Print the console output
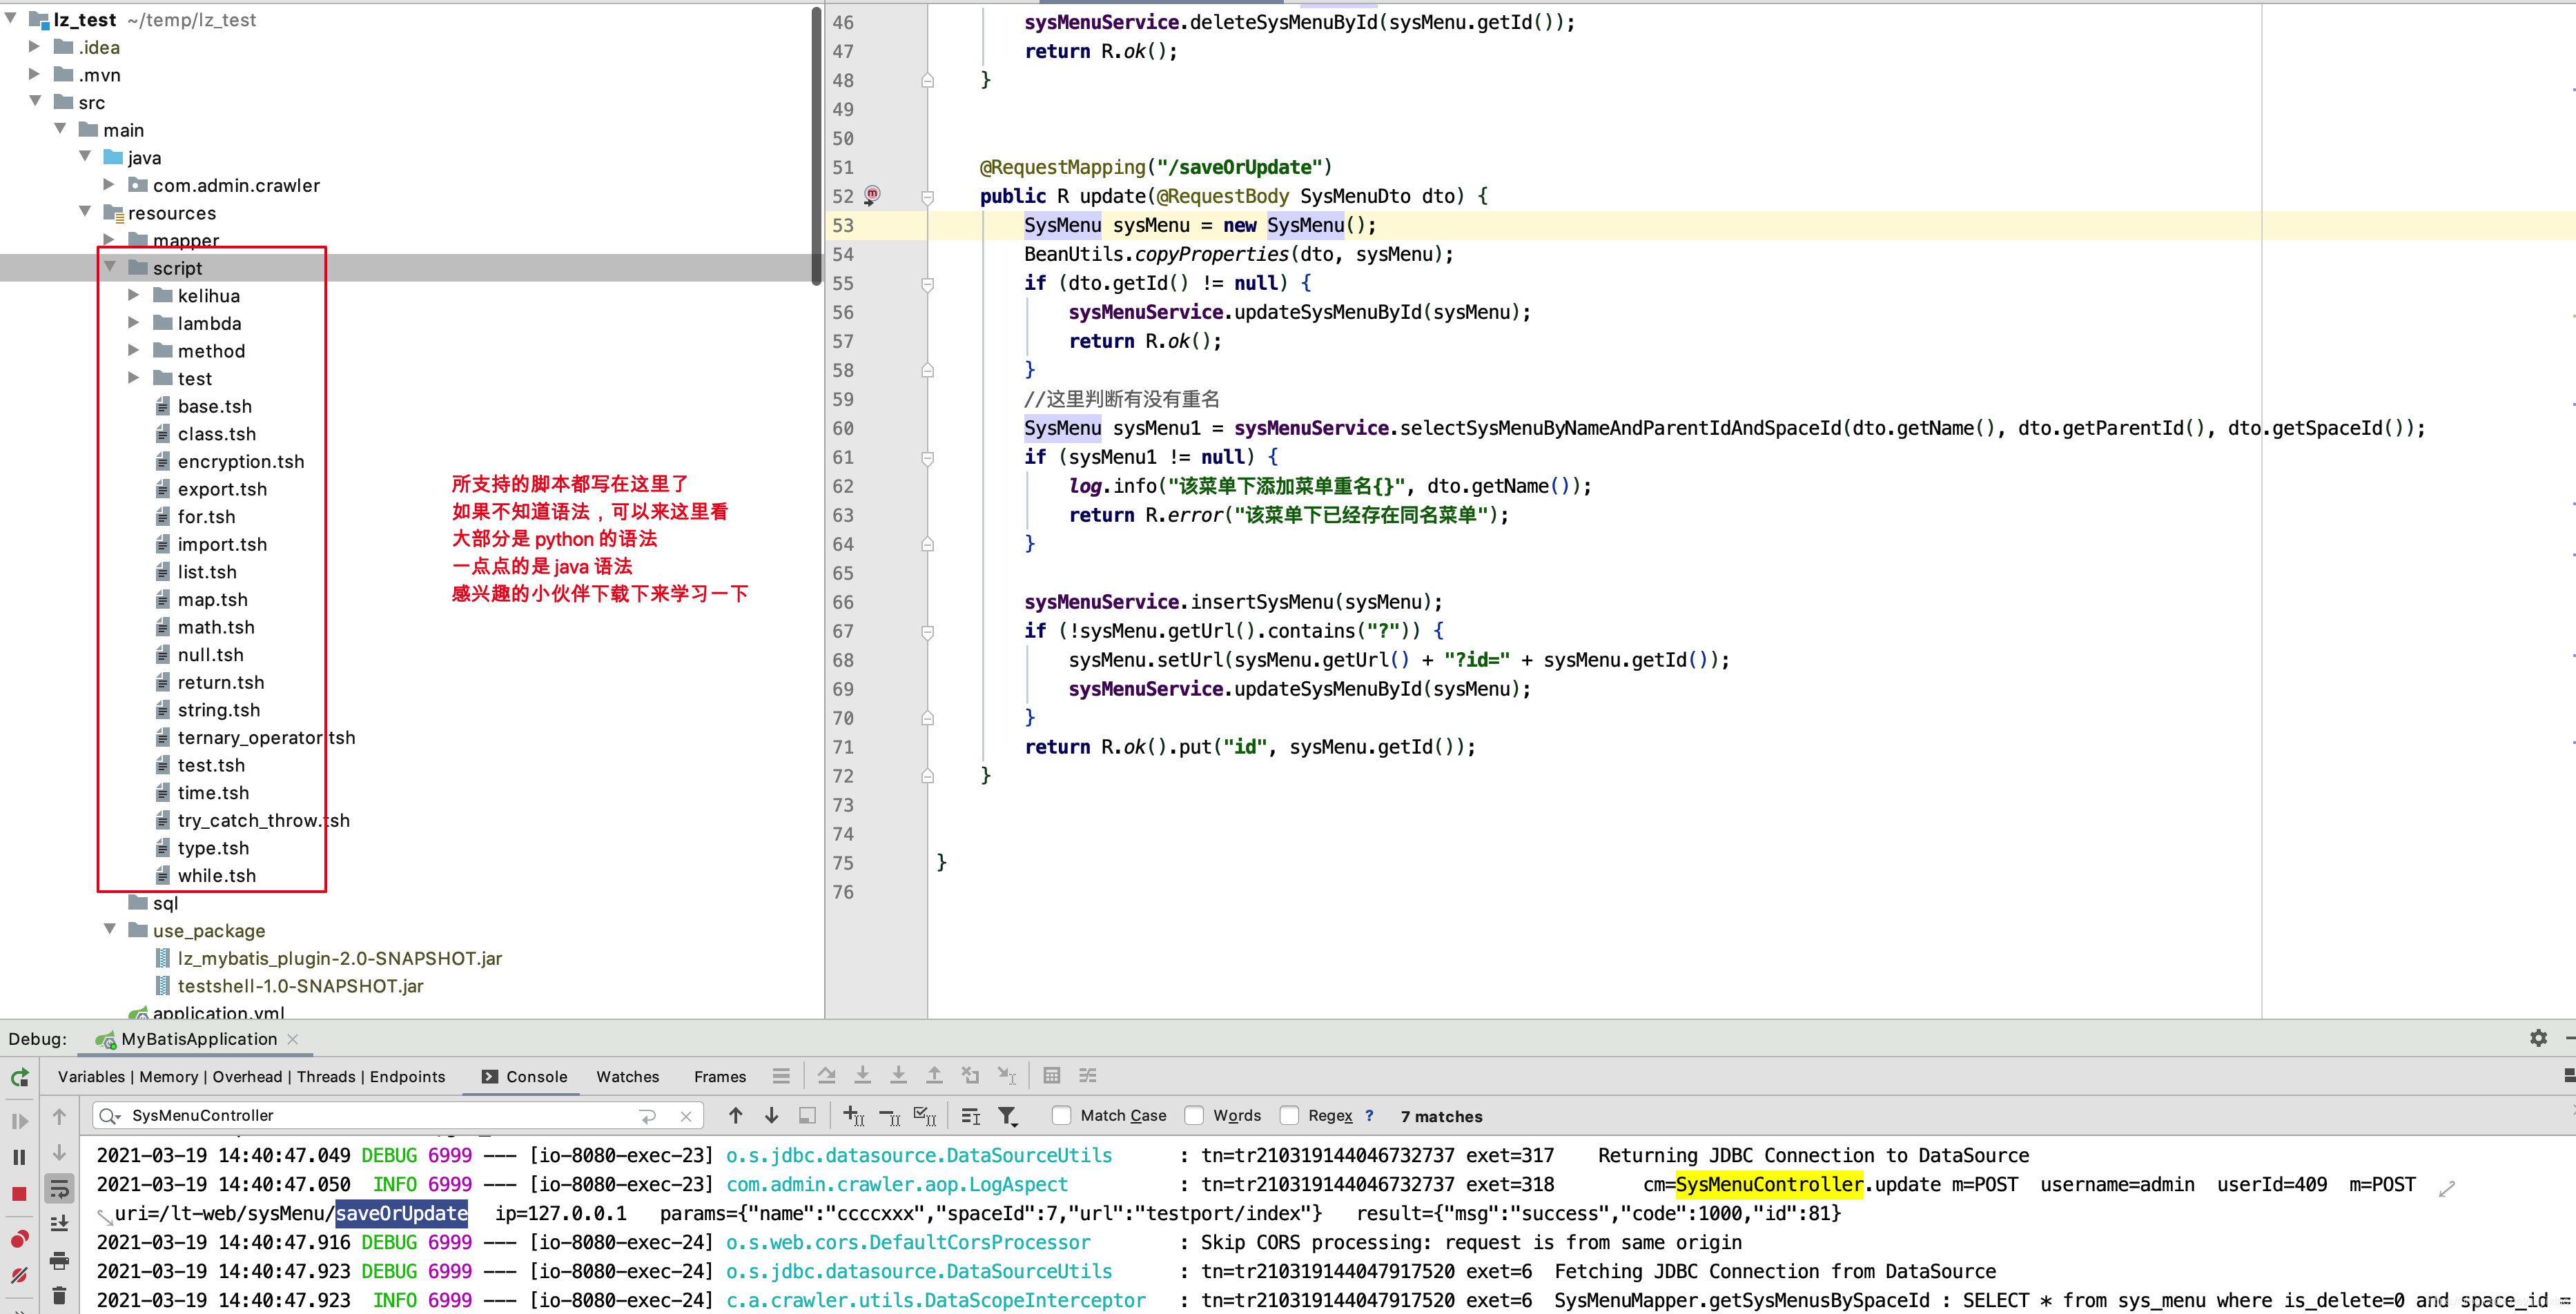The height and width of the screenshot is (1314, 2576). (x=59, y=1260)
